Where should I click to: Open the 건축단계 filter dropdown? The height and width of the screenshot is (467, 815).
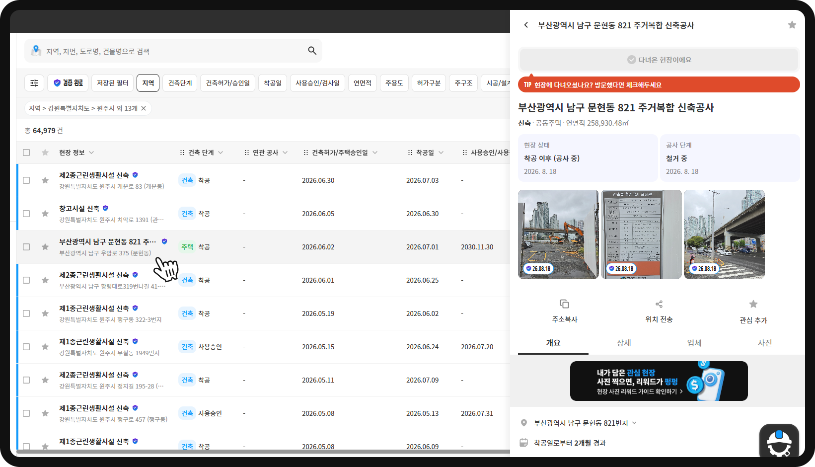point(180,83)
